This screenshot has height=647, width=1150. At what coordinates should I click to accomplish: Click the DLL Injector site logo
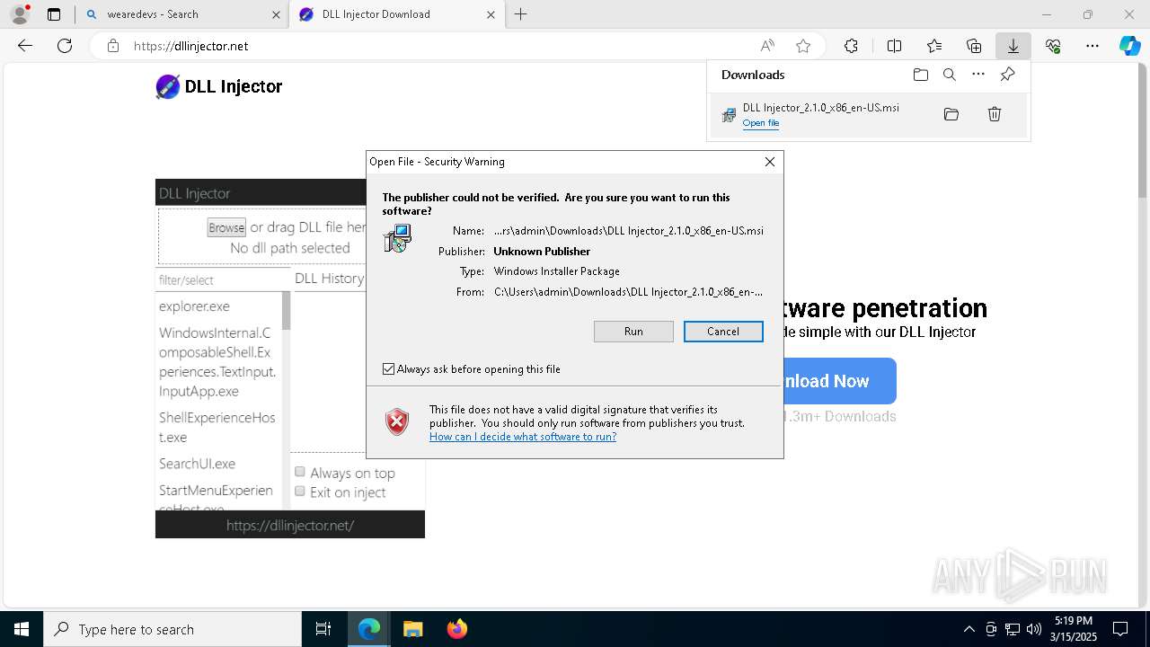[219, 86]
